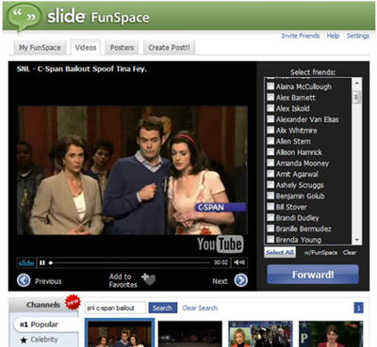Clear the selected friends

coord(350,253)
